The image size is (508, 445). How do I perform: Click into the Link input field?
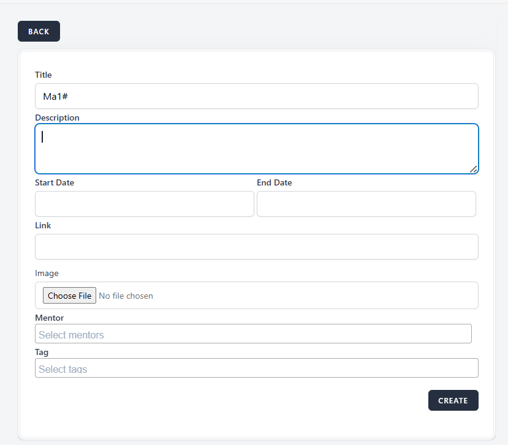(x=256, y=247)
